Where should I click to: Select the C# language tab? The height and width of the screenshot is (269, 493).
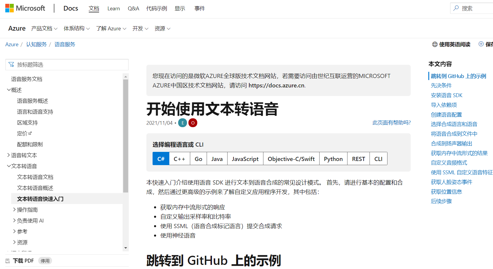coord(161,159)
